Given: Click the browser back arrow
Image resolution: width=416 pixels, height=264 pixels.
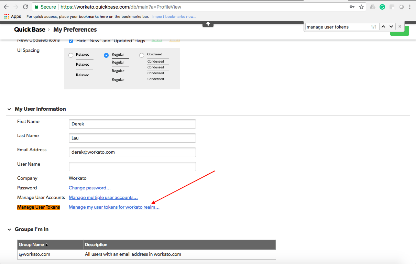Looking at the screenshot, I should coord(6,7).
